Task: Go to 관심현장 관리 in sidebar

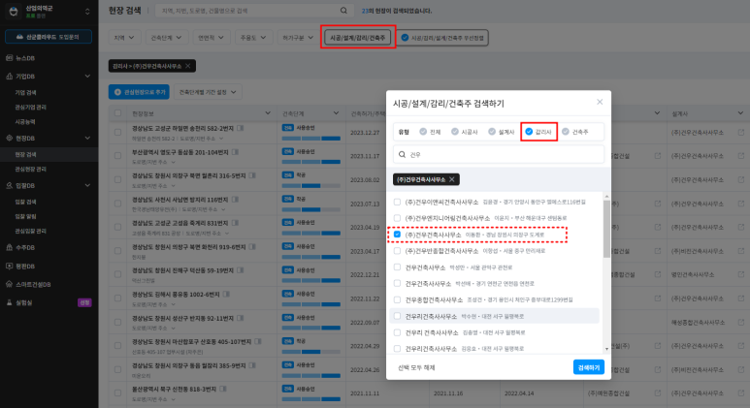Action: [x=30, y=170]
